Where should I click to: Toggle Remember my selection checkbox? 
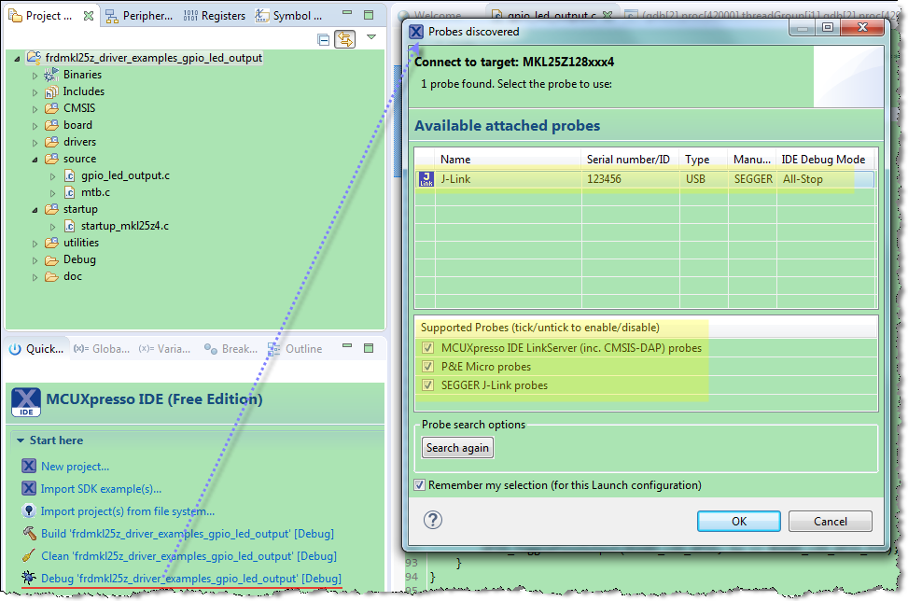pos(420,485)
